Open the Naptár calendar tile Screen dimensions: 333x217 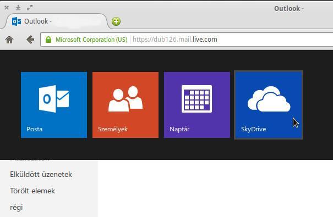(197, 105)
